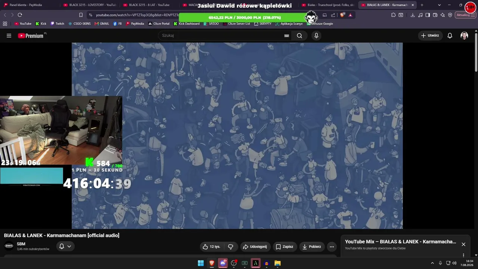
Task: Switch to BLACK 3215 - 8 LAT tab
Action: pos(149,5)
